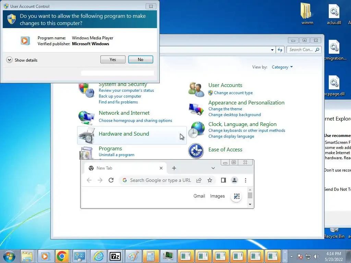Click No in the User Account Control dialog
The image size is (351, 263).
coord(141,60)
